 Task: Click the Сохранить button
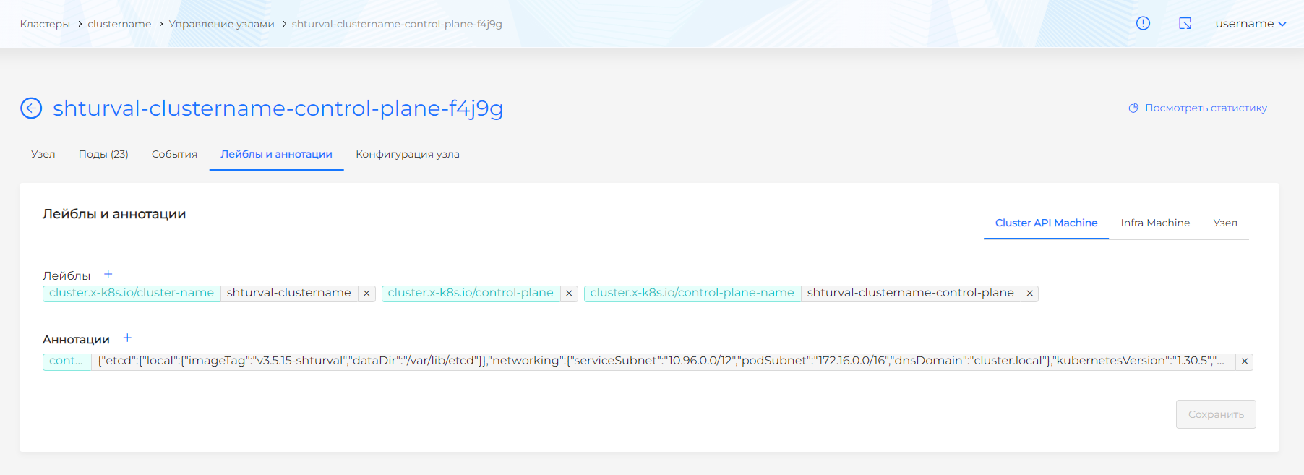pos(1216,414)
